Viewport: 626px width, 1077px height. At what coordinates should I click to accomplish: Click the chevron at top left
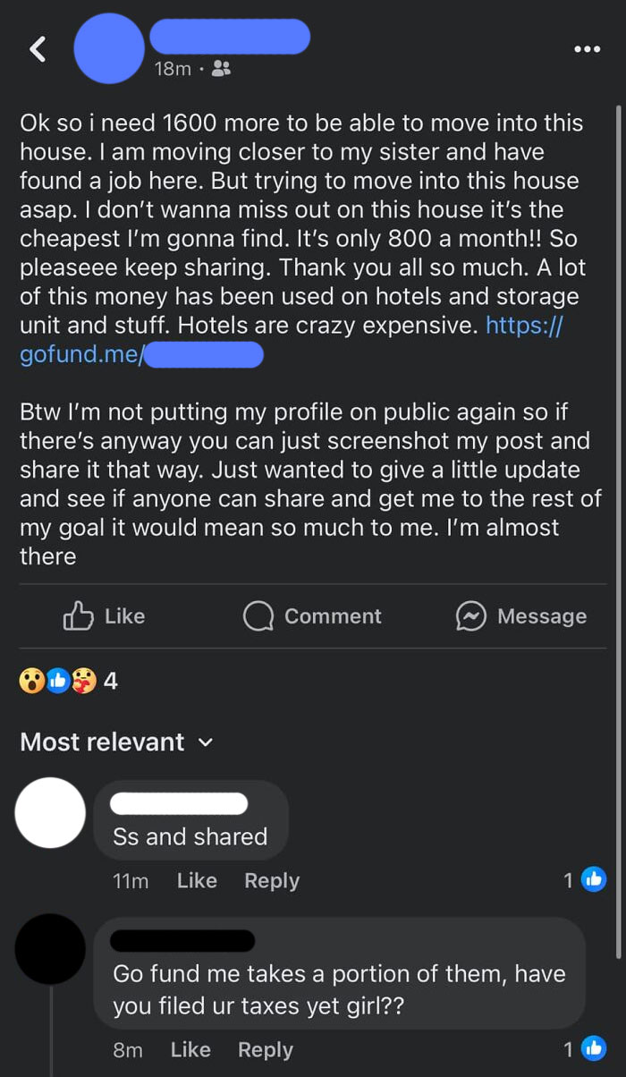38,49
